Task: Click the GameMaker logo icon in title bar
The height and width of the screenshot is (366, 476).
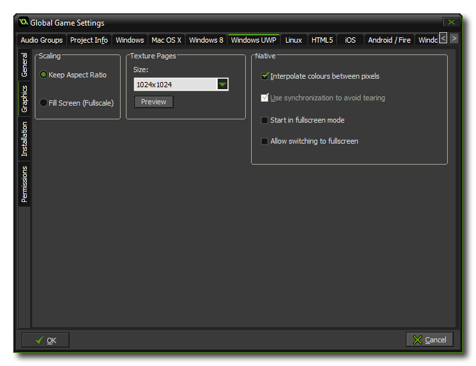Action: coord(24,22)
